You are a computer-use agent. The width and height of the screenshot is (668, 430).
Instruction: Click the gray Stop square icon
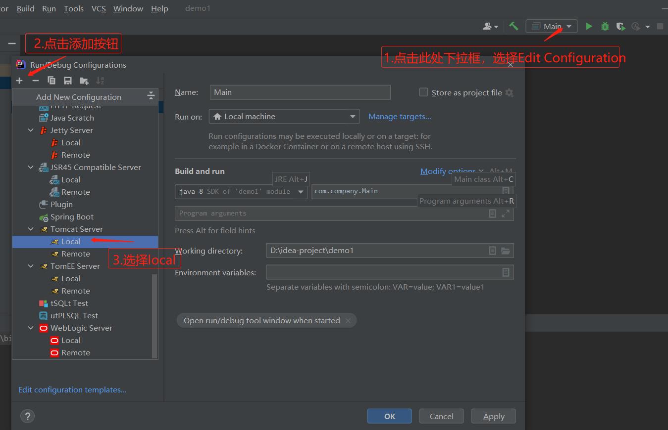[x=660, y=26]
